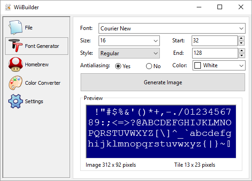Open the White color swatch dropdown
The image size is (252, 181).
click(x=219, y=65)
